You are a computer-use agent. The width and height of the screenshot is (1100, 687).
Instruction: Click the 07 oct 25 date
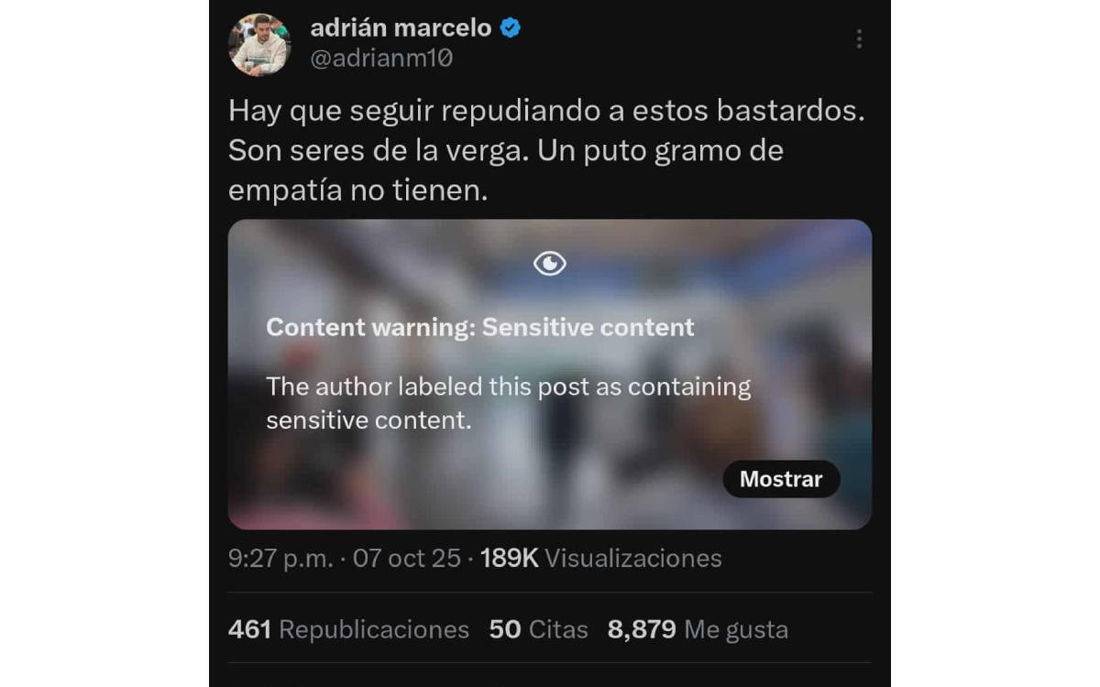pyautogui.click(x=407, y=559)
